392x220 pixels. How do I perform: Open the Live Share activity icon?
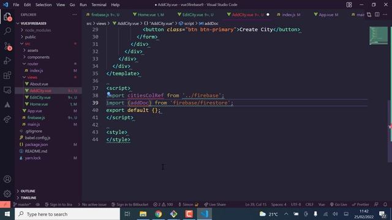7,119
